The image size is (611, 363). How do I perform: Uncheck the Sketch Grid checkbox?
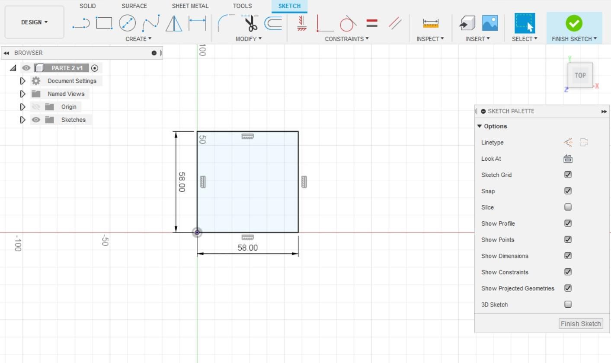[568, 175]
